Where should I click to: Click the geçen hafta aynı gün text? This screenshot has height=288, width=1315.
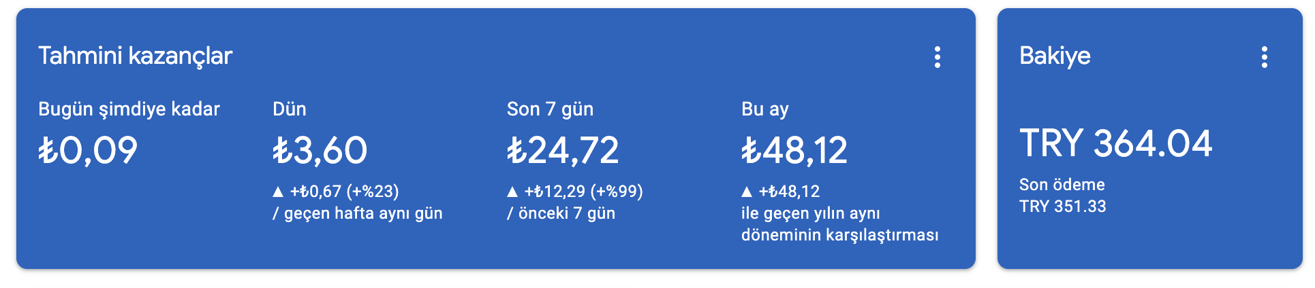tap(363, 213)
